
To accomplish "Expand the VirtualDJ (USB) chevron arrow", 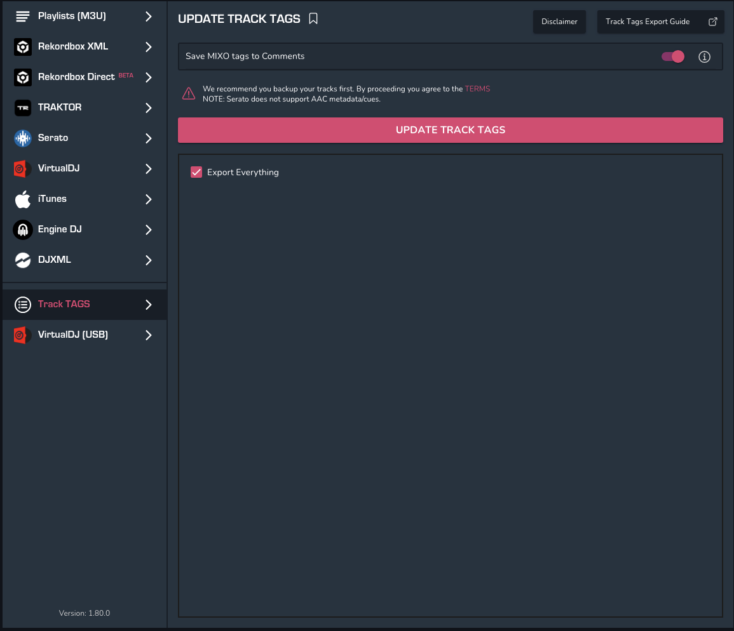I will (149, 335).
